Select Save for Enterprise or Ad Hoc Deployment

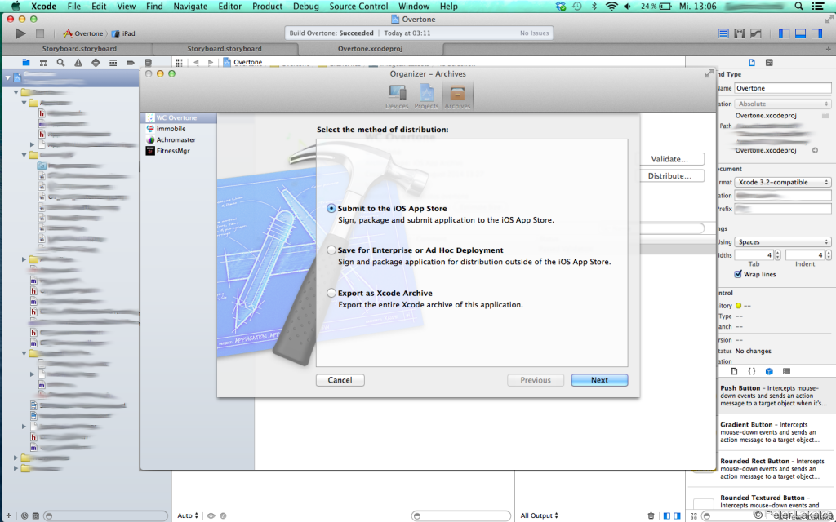(331, 250)
